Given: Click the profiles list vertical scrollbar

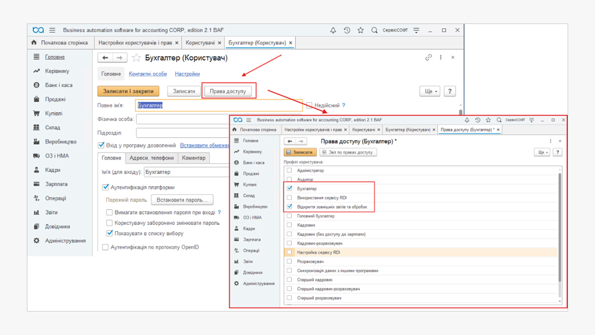Looking at the screenshot, I should (x=560, y=227).
